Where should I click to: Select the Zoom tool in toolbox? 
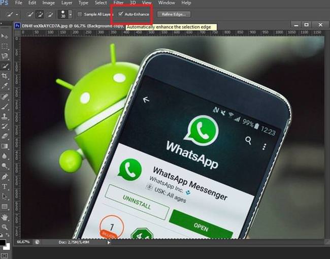[x=5, y=227]
